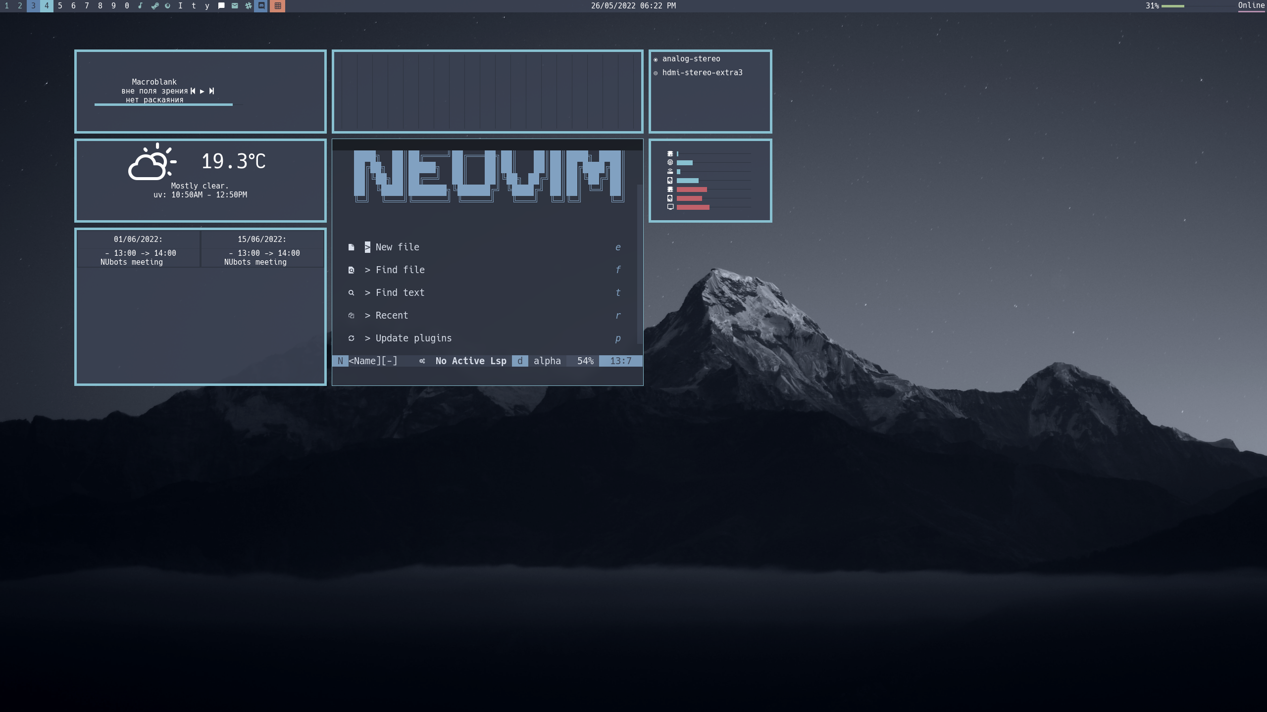The height and width of the screenshot is (712, 1267).
Task: Click the Online status indicator
Action: click(1251, 6)
